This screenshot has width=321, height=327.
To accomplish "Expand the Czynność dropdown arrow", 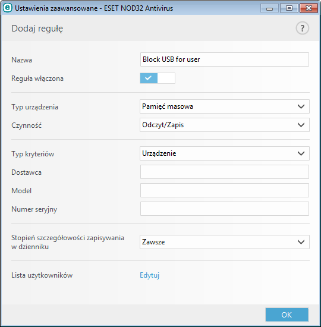I will click(301, 125).
